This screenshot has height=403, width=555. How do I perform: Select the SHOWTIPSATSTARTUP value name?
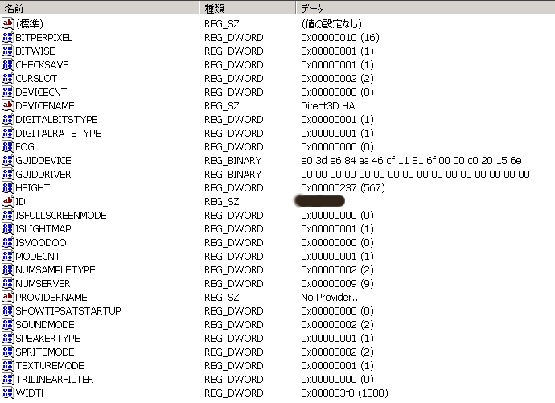[68, 311]
